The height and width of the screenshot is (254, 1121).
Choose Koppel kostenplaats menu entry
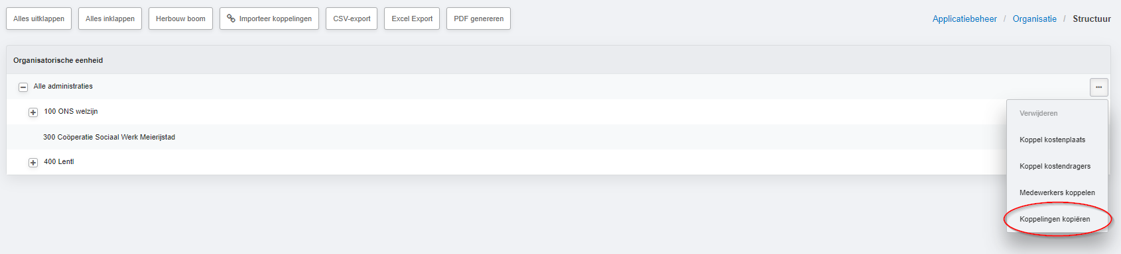pos(1053,140)
